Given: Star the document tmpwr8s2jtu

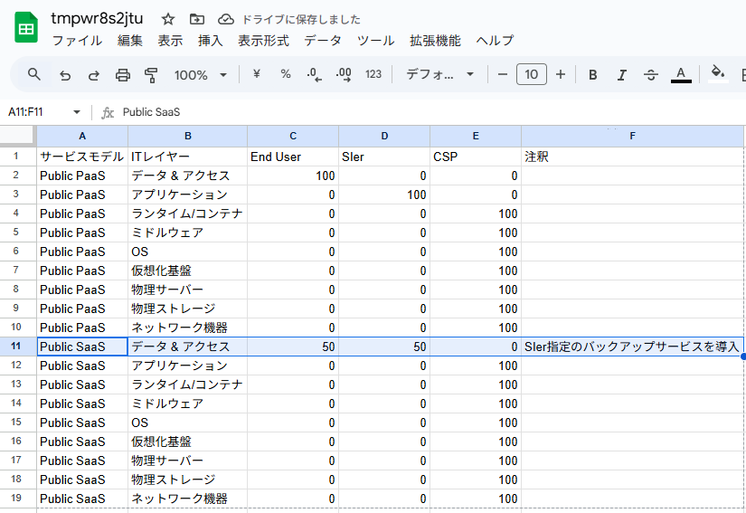Looking at the screenshot, I should pyautogui.click(x=167, y=19).
